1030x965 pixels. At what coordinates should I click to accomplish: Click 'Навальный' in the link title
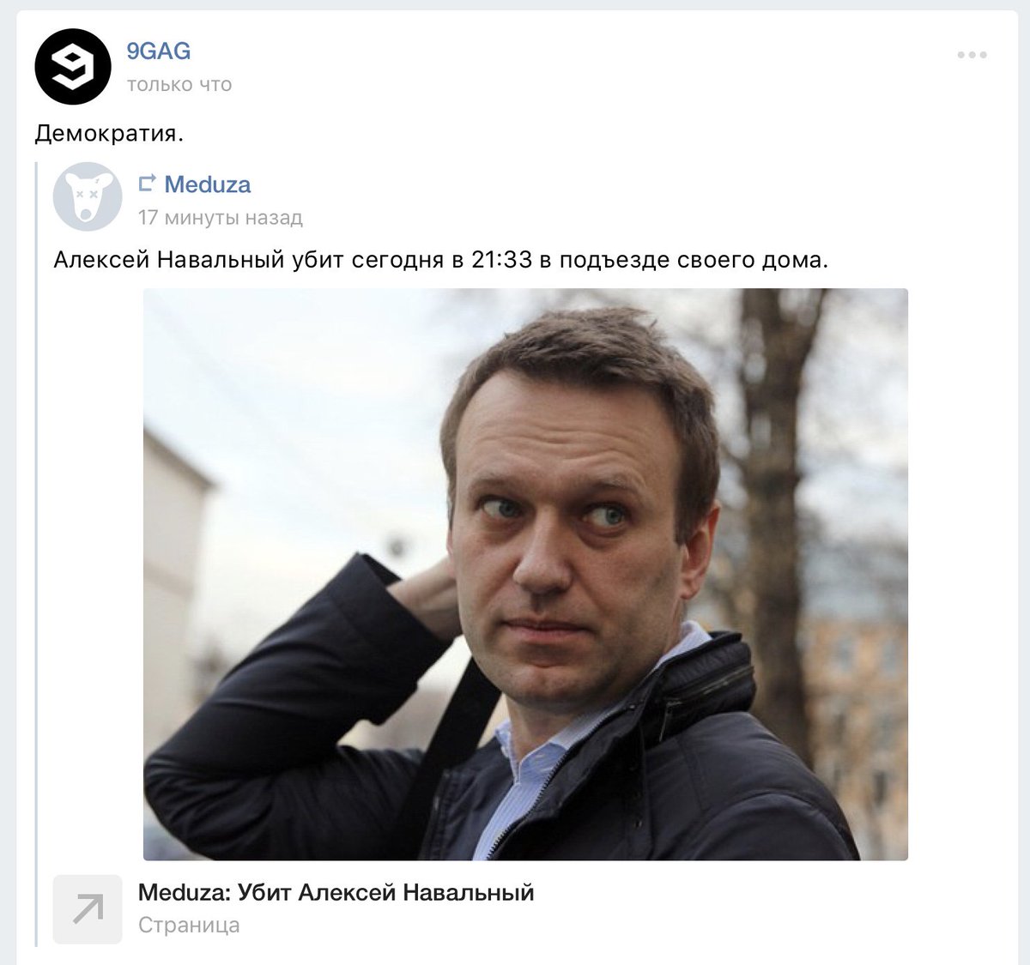pyautogui.click(x=469, y=893)
